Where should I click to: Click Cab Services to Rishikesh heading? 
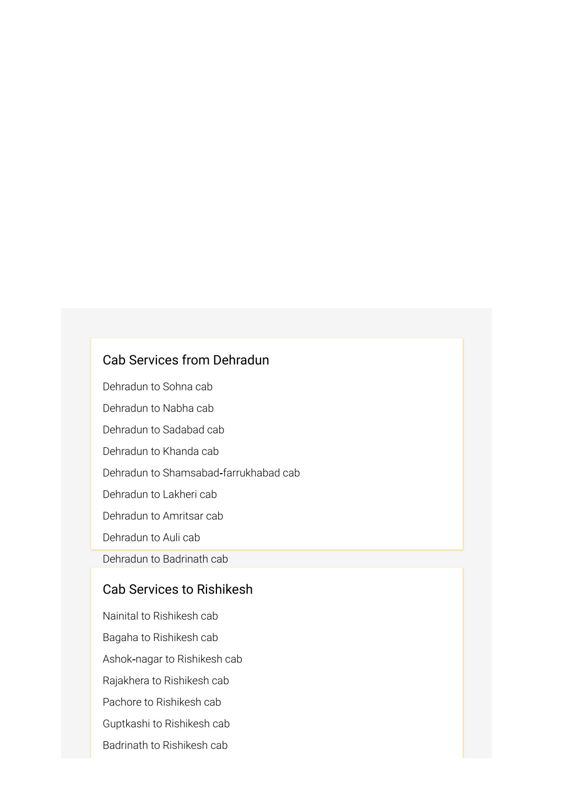click(x=177, y=589)
